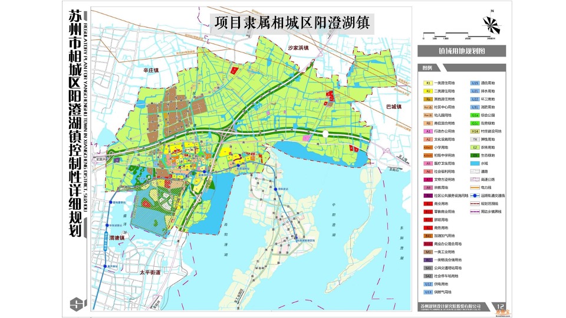Click the neighboring town boundary line symbol
Viewport: 566px width, 318px height.
click(476, 211)
